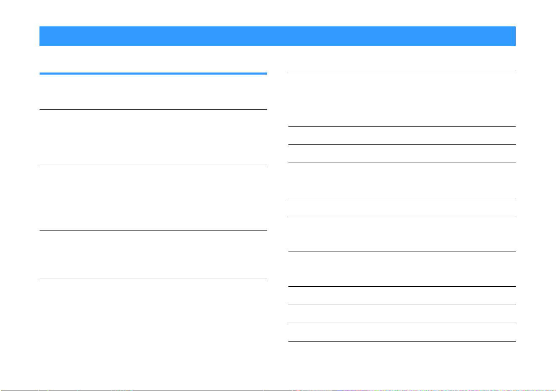The width and height of the screenshot is (556, 391).
Task: Select the second-to-last row of the right table
Action: [402, 314]
